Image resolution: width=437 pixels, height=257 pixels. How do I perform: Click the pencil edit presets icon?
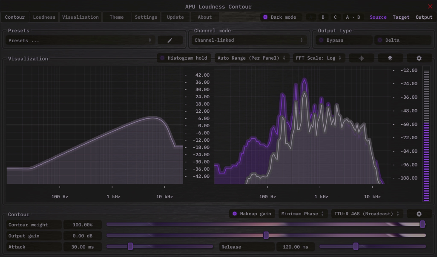170,40
